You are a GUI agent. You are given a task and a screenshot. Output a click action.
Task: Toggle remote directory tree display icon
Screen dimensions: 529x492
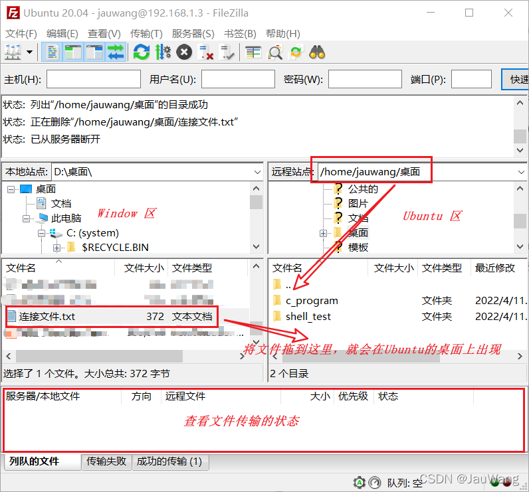coord(94,52)
